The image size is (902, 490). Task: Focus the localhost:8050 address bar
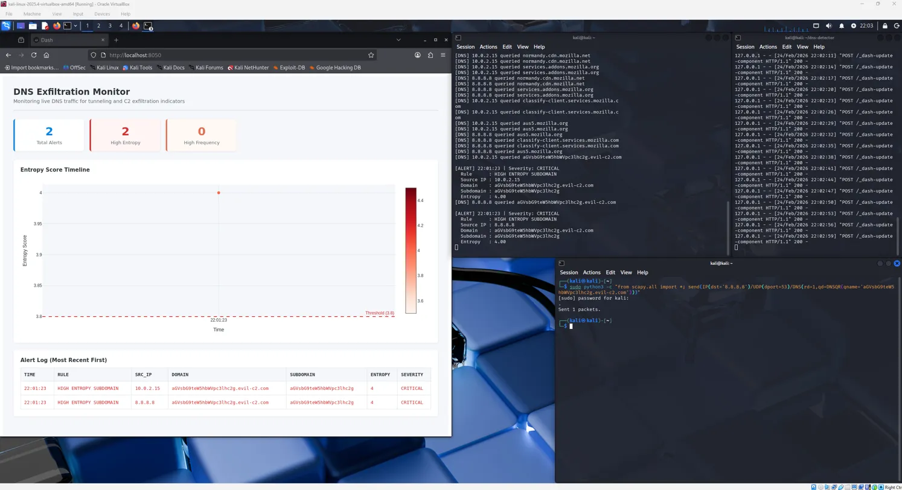[x=232, y=55]
